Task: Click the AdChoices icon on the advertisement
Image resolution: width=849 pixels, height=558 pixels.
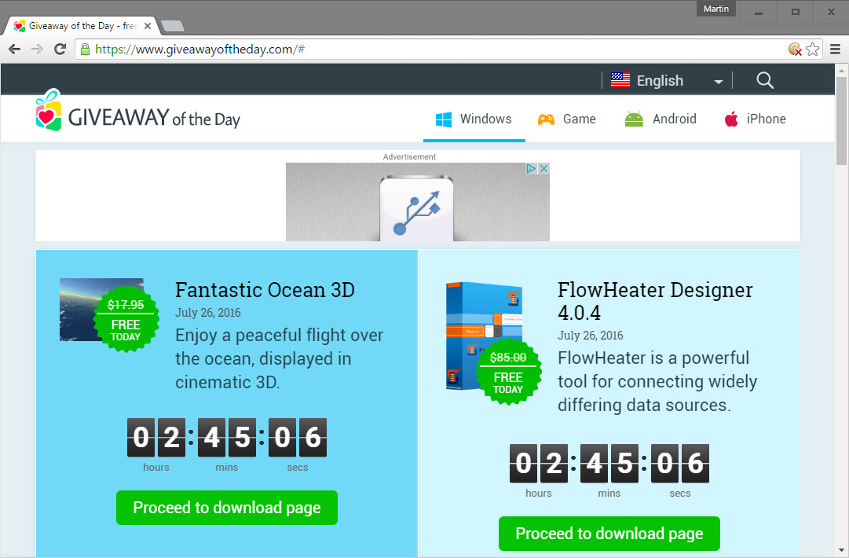Action: [x=531, y=168]
